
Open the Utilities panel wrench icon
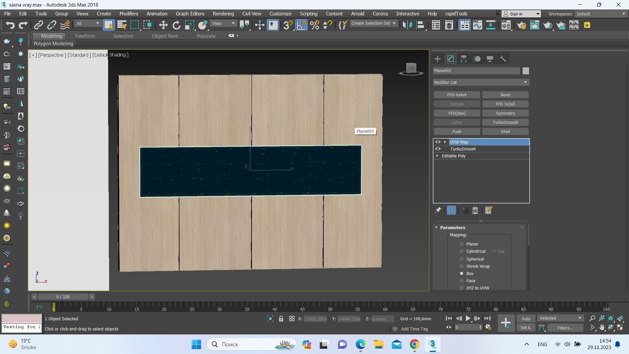pos(503,59)
